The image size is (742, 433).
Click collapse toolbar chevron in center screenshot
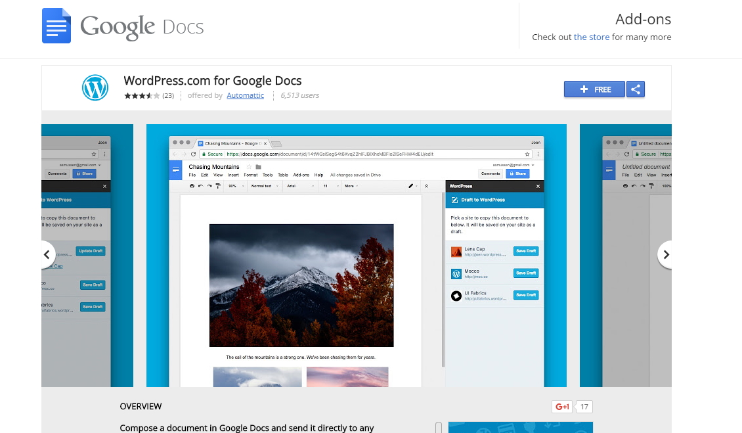click(x=426, y=186)
